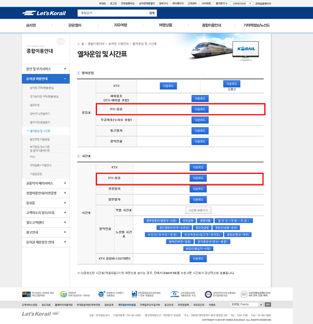Download the 일반열차 timetable
Viewport: 313px width, 324px height.
(x=198, y=199)
